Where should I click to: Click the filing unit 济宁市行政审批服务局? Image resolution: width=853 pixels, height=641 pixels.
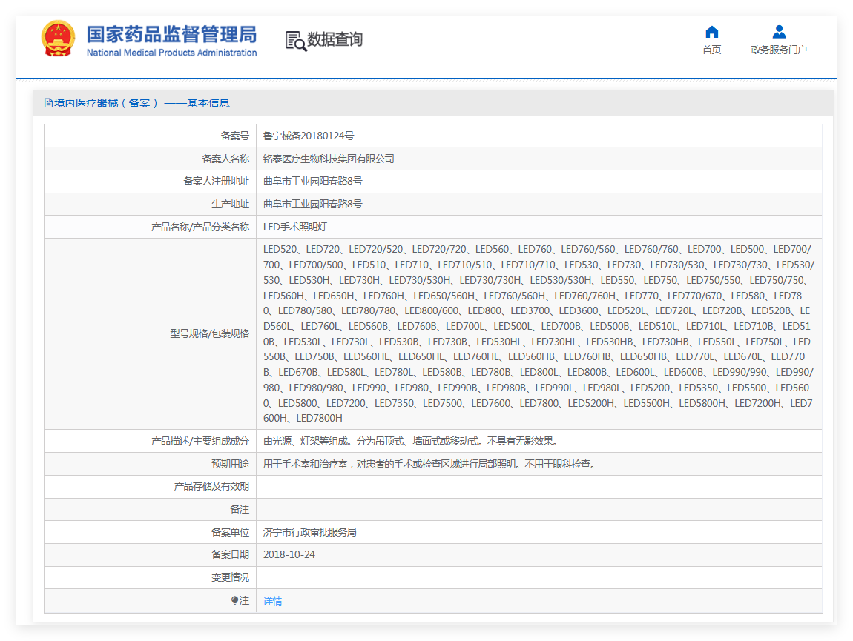coord(309,532)
